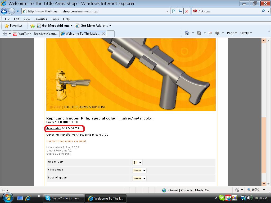Switch to Skype taskbar window
271x203 pixels.
pyautogui.click(x=63, y=198)
